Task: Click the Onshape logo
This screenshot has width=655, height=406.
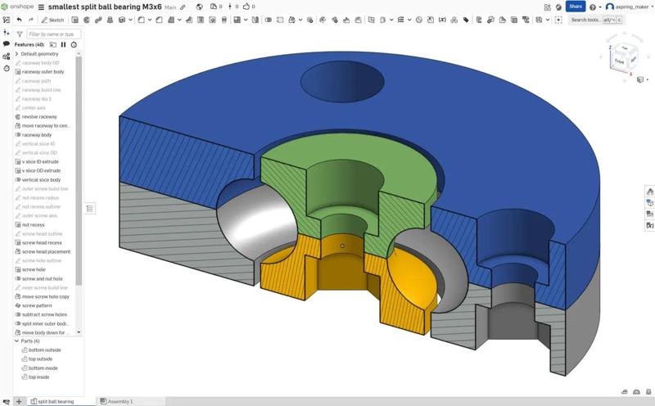Action: (17, 7)
